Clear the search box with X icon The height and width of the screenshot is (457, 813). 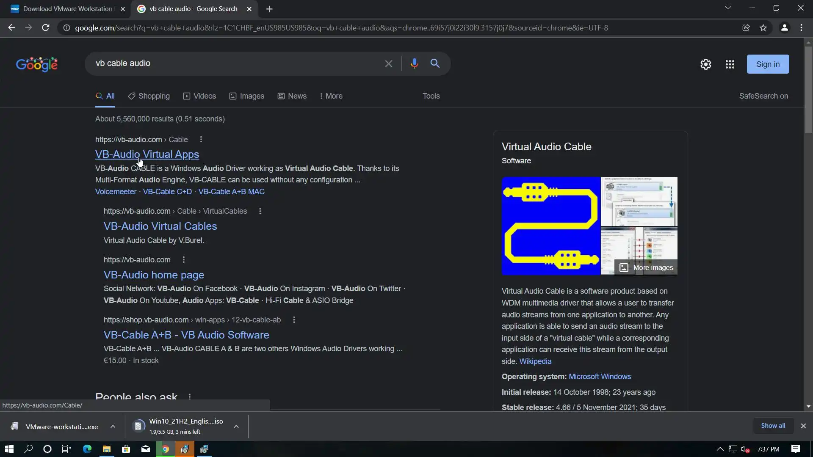[388, 63]
